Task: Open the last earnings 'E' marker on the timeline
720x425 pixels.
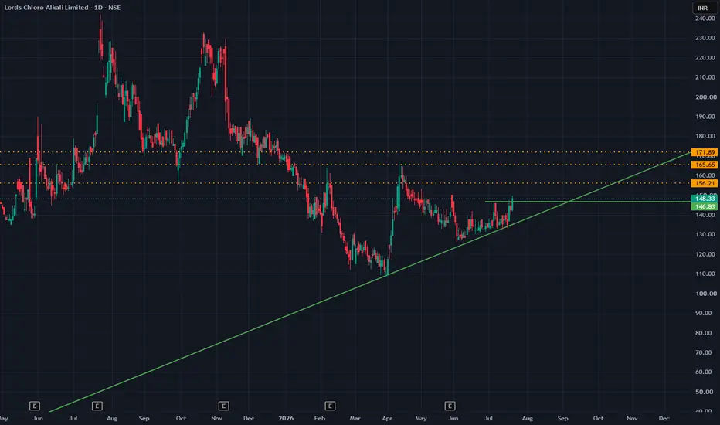Action: pos(450,406)
